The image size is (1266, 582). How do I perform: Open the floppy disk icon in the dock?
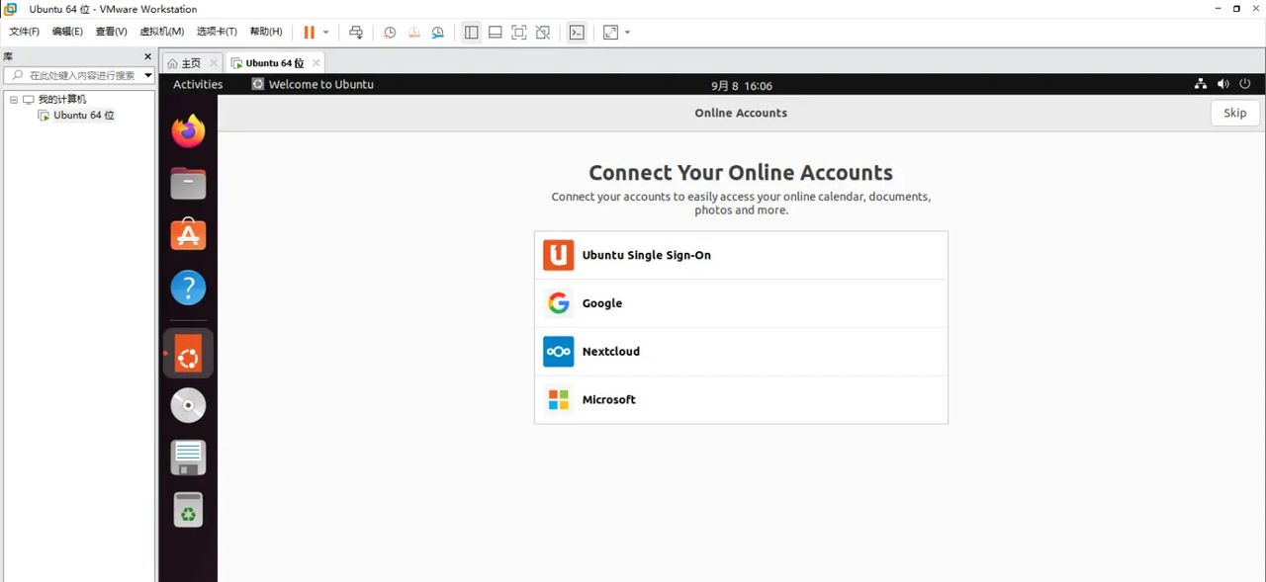(188, 457)
